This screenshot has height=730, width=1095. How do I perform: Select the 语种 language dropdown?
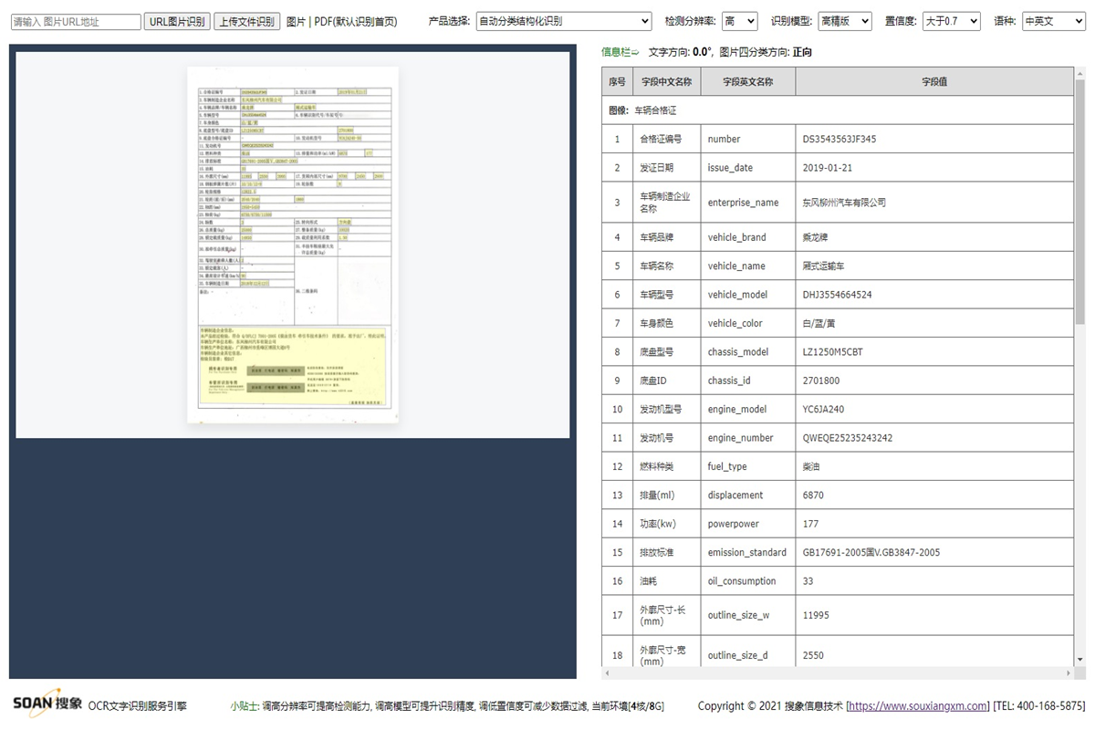pos(1053,21)
